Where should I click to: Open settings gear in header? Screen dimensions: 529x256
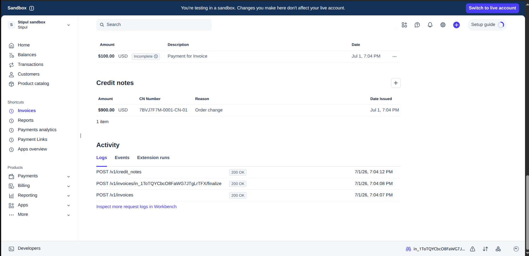point(443,25)
